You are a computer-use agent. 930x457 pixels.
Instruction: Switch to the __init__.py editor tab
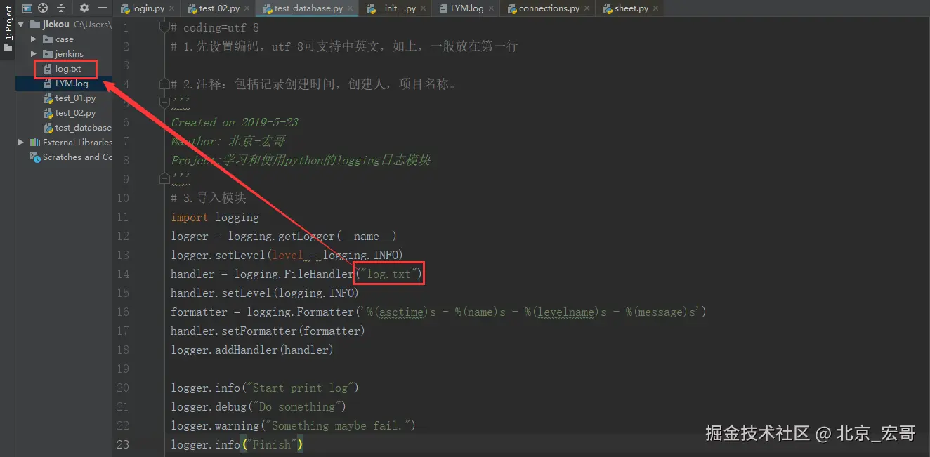click(x=396, y=8)
